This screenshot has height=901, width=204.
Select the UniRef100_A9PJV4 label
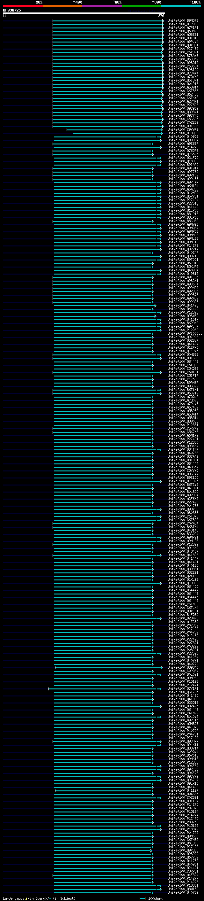click(183, 42)
